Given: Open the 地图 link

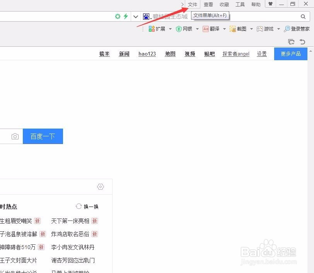Looking at the screenshot, I should (x=170, y=54).
